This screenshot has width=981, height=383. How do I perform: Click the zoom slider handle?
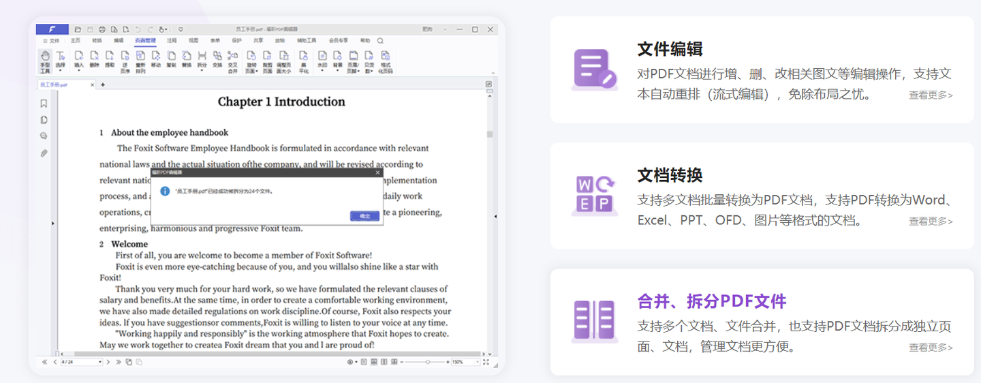pos(428,362)
